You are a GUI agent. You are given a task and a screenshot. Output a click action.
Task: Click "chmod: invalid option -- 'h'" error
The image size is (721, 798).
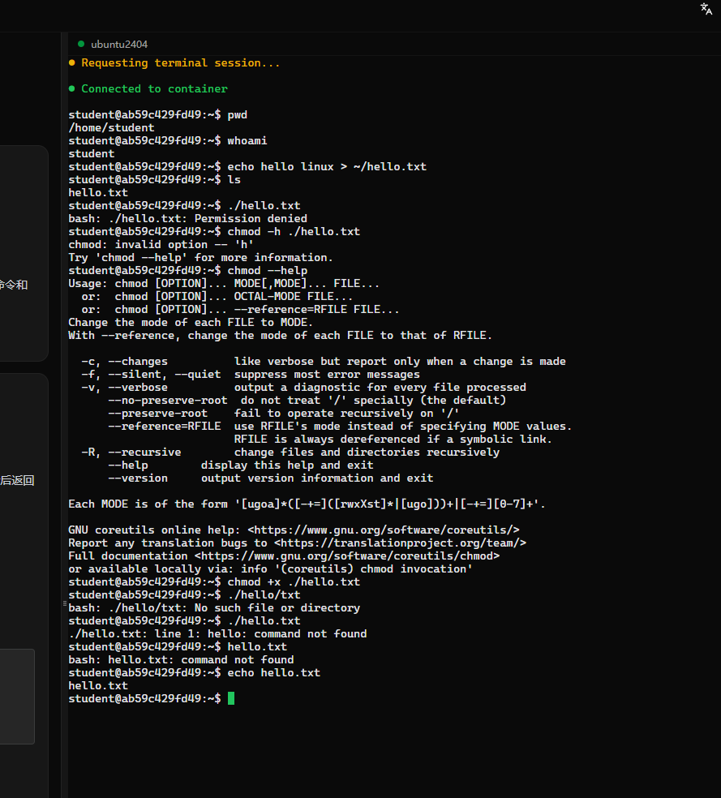[x=161, y=245]
